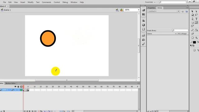Click the Black and White colors icon

191,46
